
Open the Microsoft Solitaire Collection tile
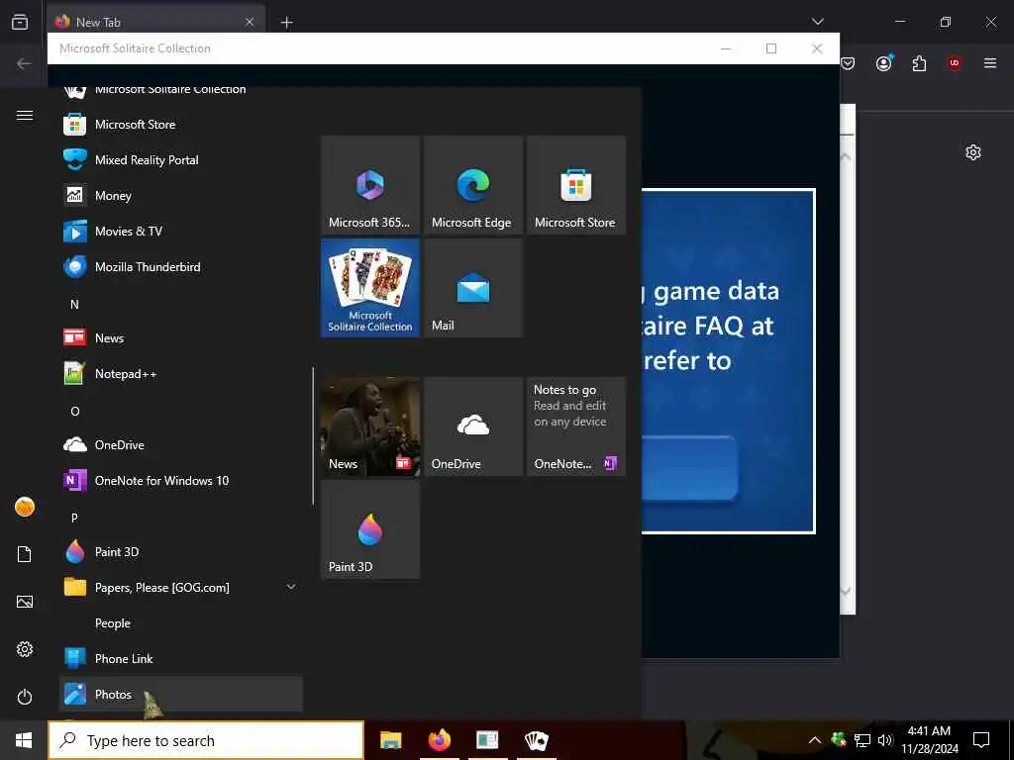tap(370, 288)
